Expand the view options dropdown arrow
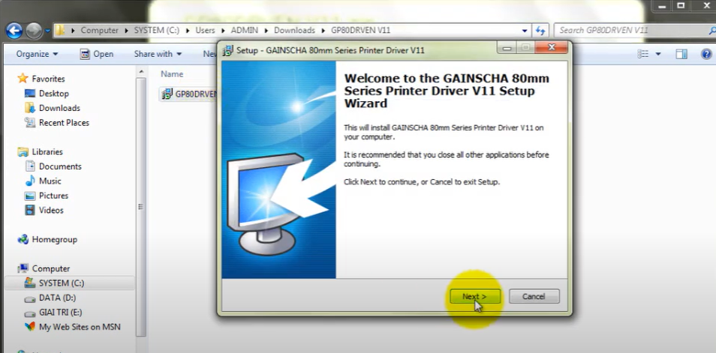Image resolution: width=716 pixels, height=353 pixels. 658,54
